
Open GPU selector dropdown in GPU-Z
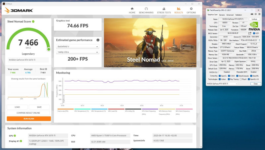tap(222, 84)
